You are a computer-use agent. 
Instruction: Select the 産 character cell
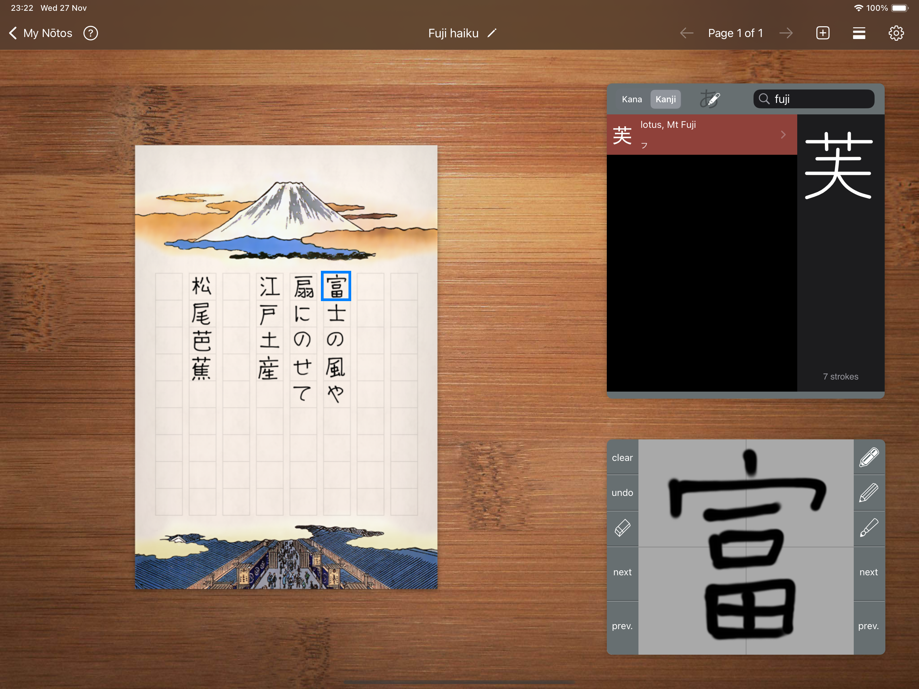pos(269,367)
